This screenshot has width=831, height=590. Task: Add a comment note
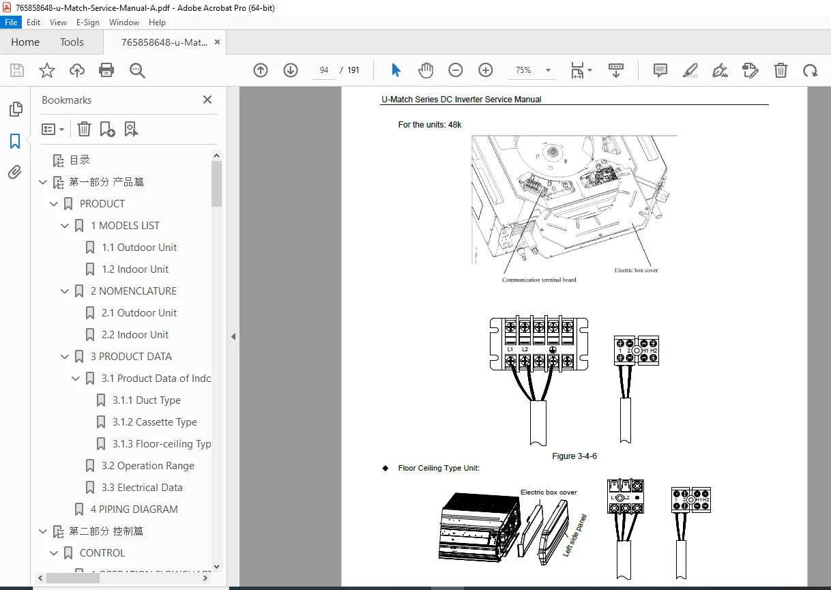click(x=660, y=70)
